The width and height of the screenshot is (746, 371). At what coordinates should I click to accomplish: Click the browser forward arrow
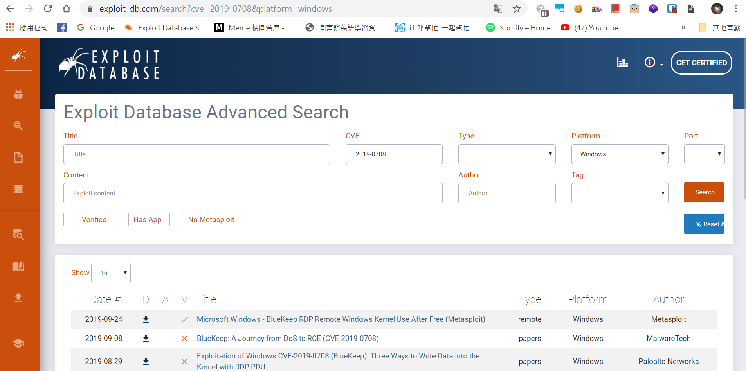click(x=29, y=9)
